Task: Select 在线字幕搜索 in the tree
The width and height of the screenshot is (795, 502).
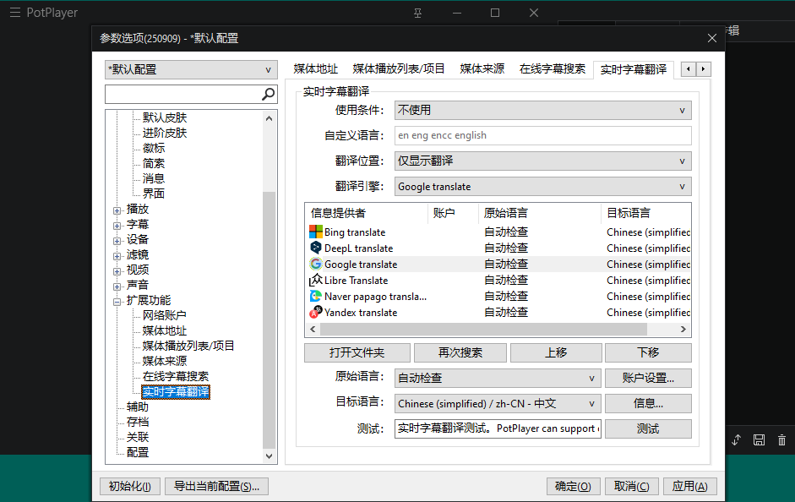Action: point(176,376)
